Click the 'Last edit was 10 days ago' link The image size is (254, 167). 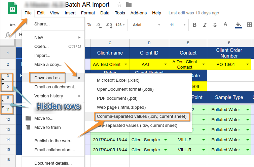tap(193, 13)
